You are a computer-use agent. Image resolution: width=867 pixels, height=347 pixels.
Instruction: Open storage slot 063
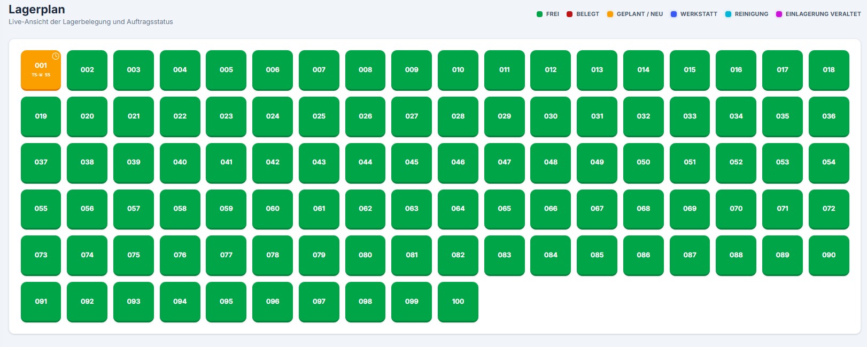(412, 209)
